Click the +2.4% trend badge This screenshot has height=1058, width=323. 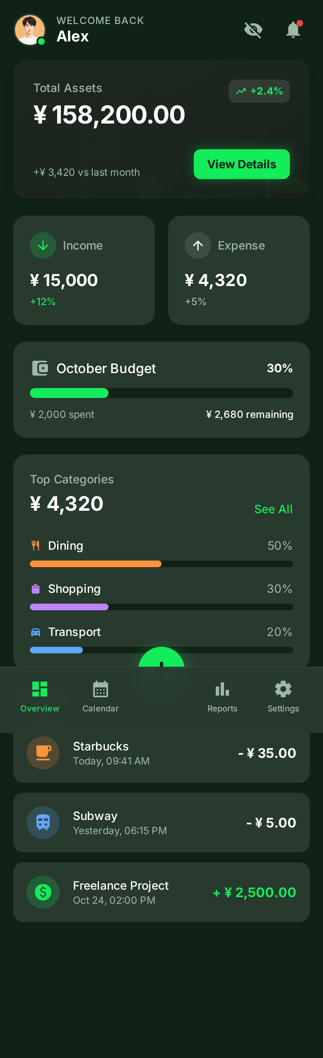tap(259, 91)
